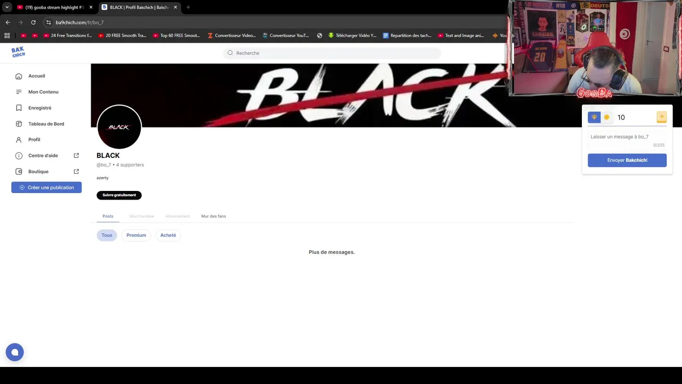
Task: Click external link arrow beside Boutique
Action: 76,172
